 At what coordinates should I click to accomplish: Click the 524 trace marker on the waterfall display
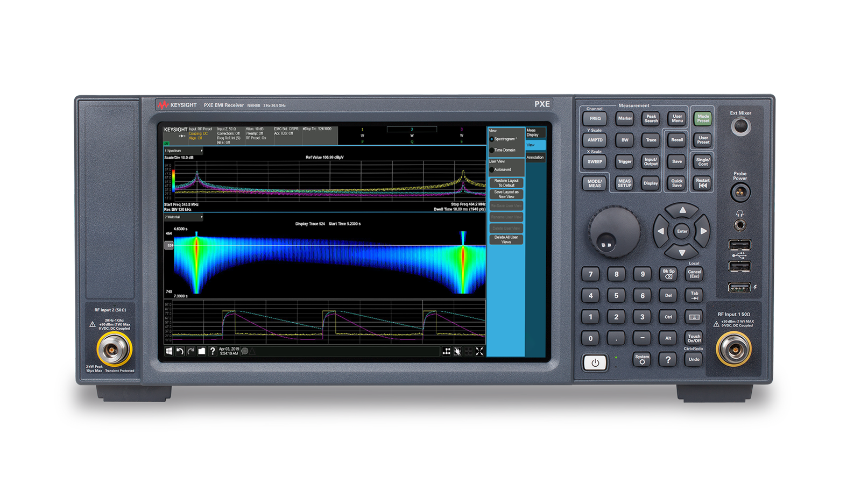[x=169, y=245]
